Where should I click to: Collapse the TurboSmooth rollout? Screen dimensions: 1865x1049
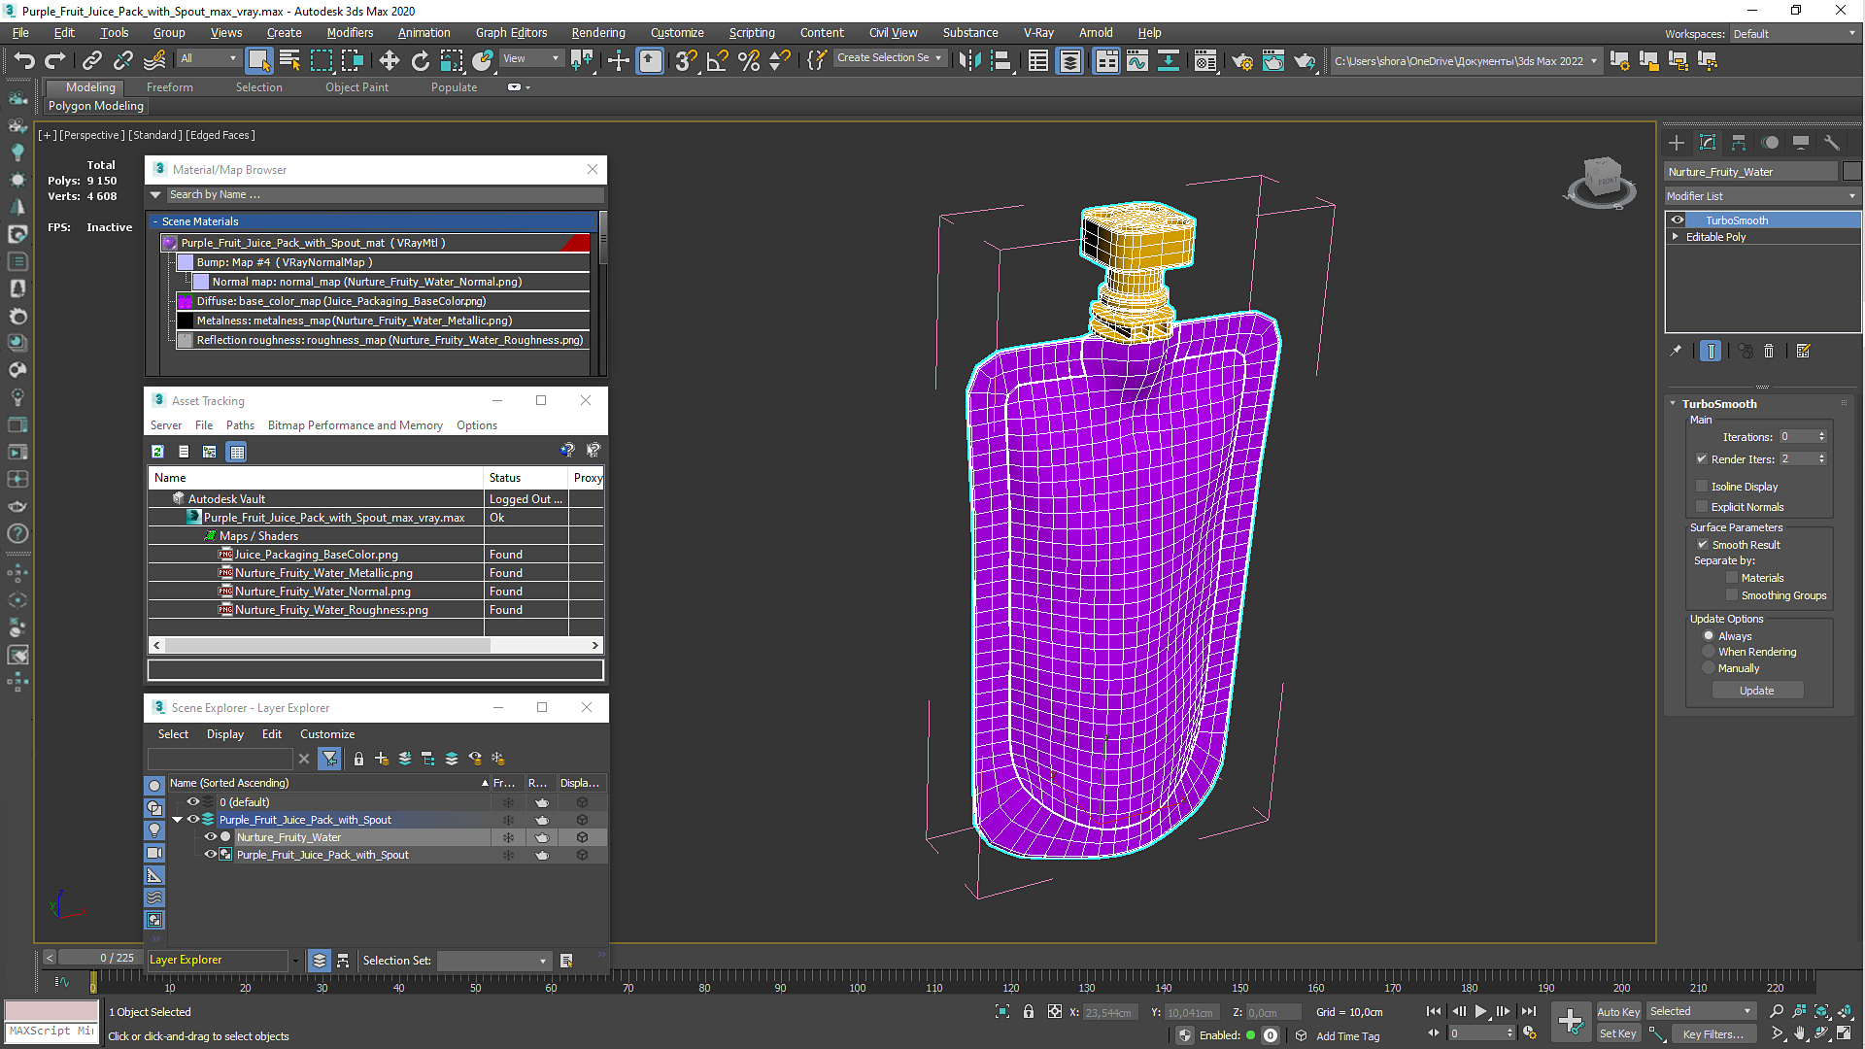[1673, 404]
